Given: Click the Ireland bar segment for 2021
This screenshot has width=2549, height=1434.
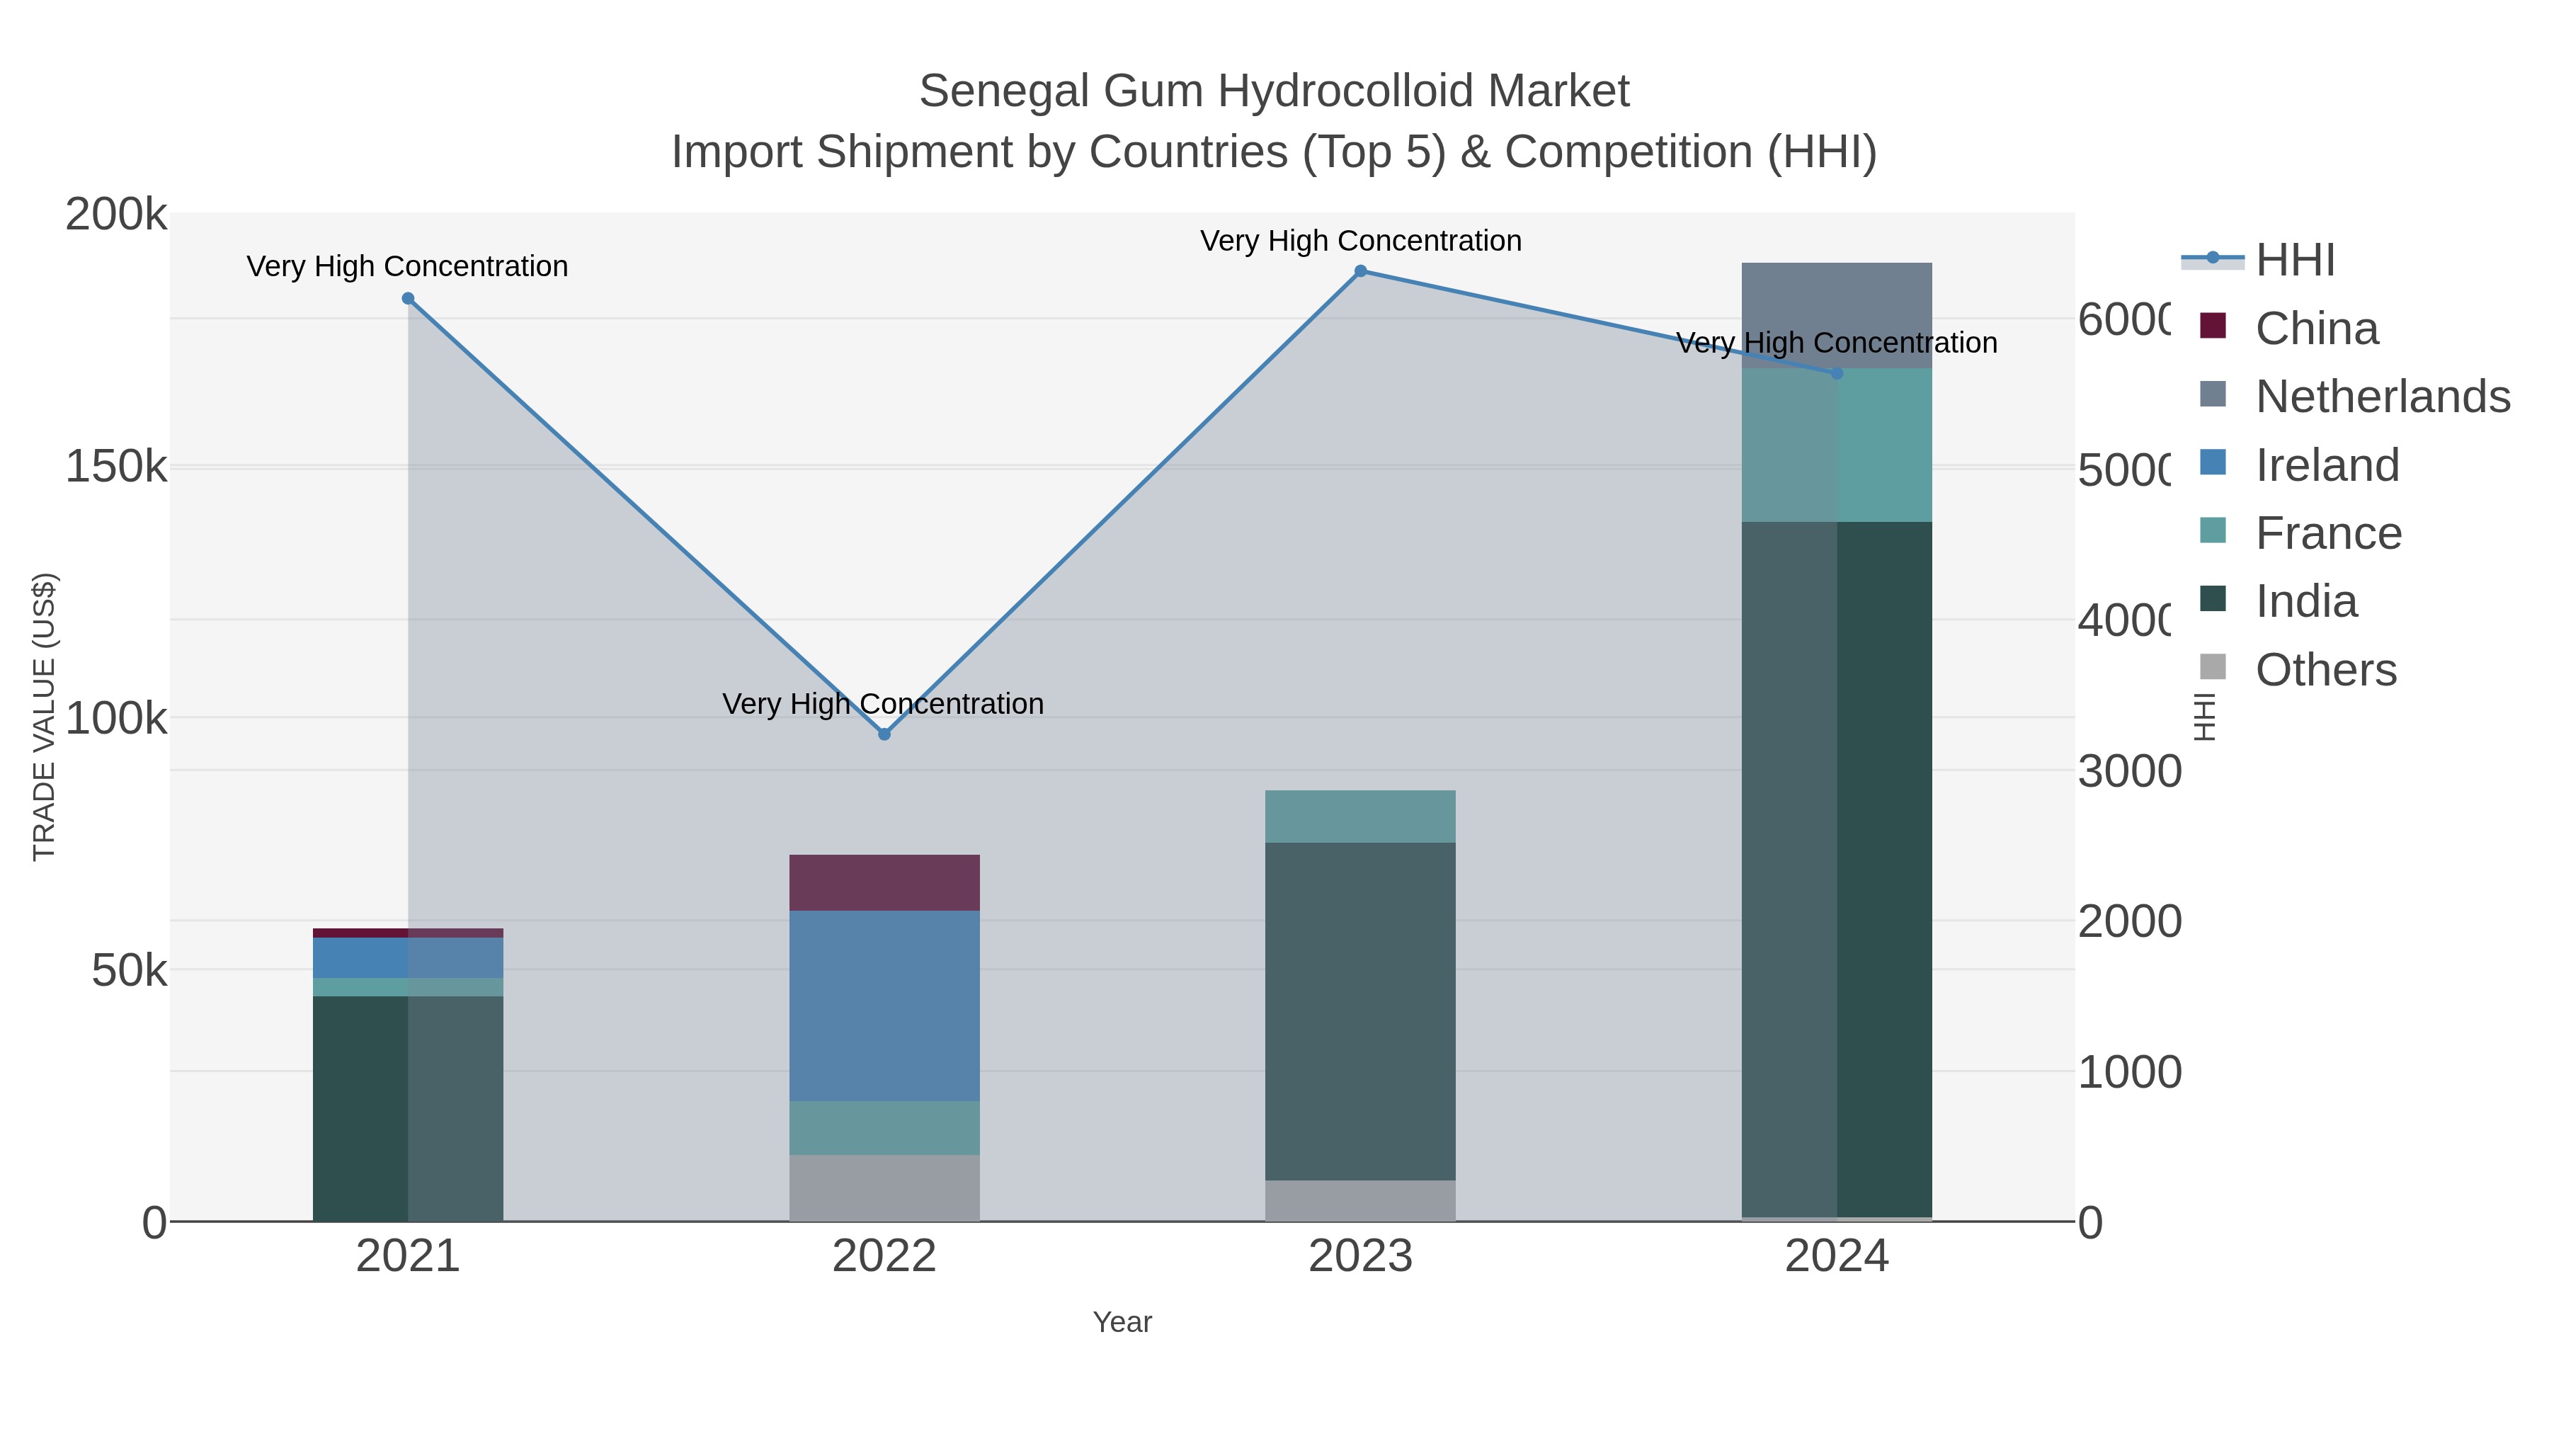Looking at the screenshot, I should pos(408,958).
